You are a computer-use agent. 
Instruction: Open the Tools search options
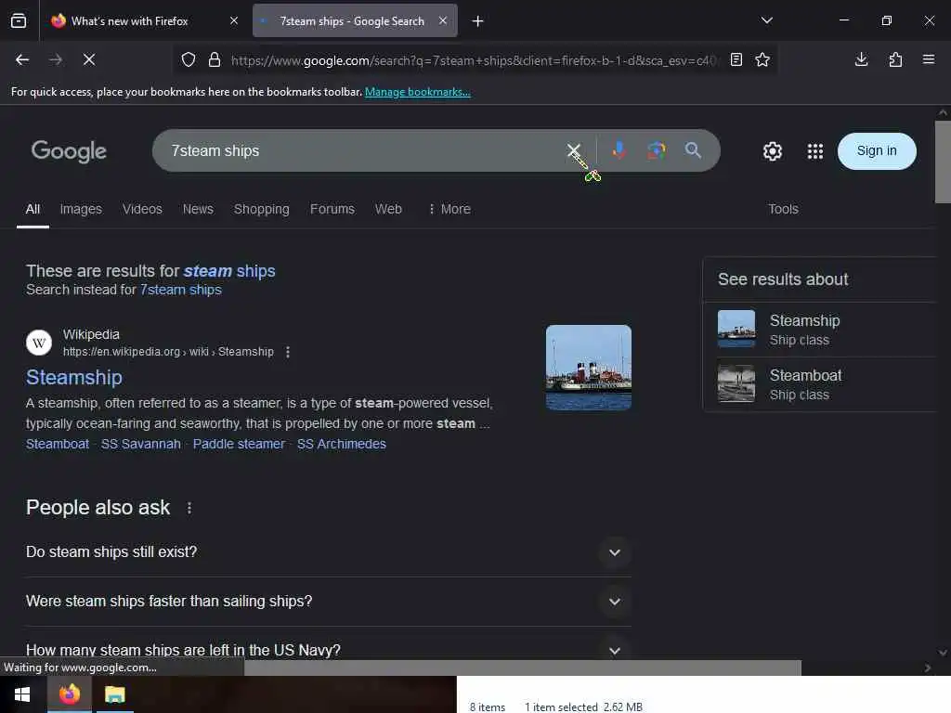coord(783,209)
